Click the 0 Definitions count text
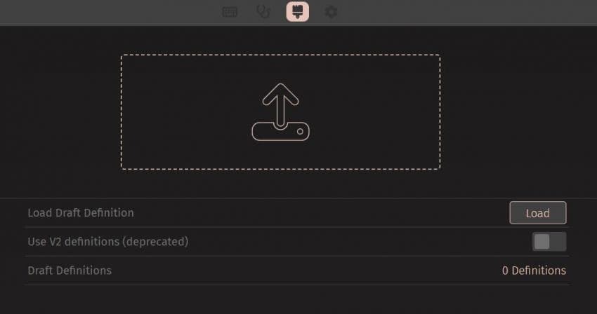The height and width of the screenshot is (314, 597). tap(534, 271)
